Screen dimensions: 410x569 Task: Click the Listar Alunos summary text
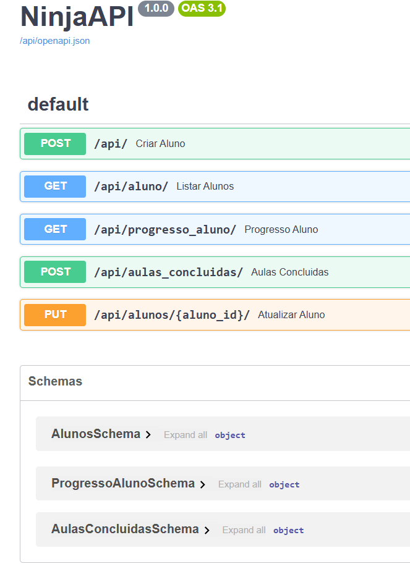pos(205,187)
